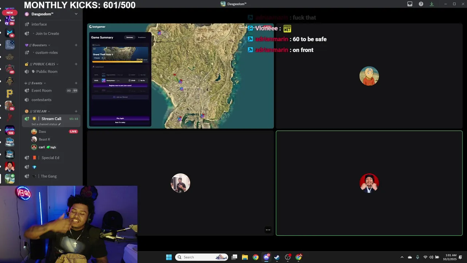Click the LIVE badge next to Dass
The width and height of the screenshot is (467, 263).
(x=73, y=131)
